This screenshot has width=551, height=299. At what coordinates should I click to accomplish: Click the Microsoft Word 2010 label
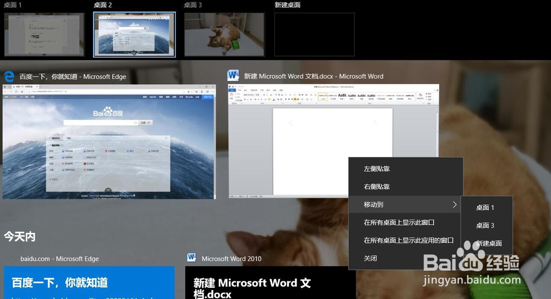231,259
